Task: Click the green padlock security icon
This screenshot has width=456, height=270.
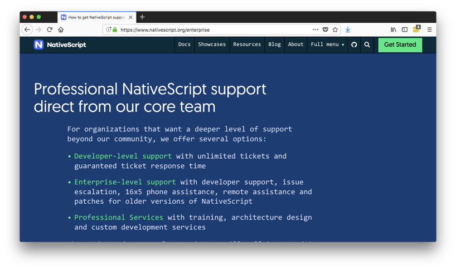Action: pos(115,30)
